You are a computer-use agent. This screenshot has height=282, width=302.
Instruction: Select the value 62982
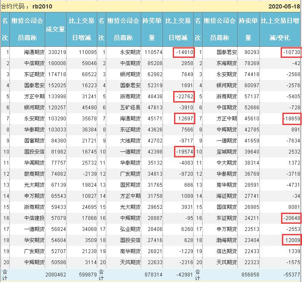(x=155, y=74)
